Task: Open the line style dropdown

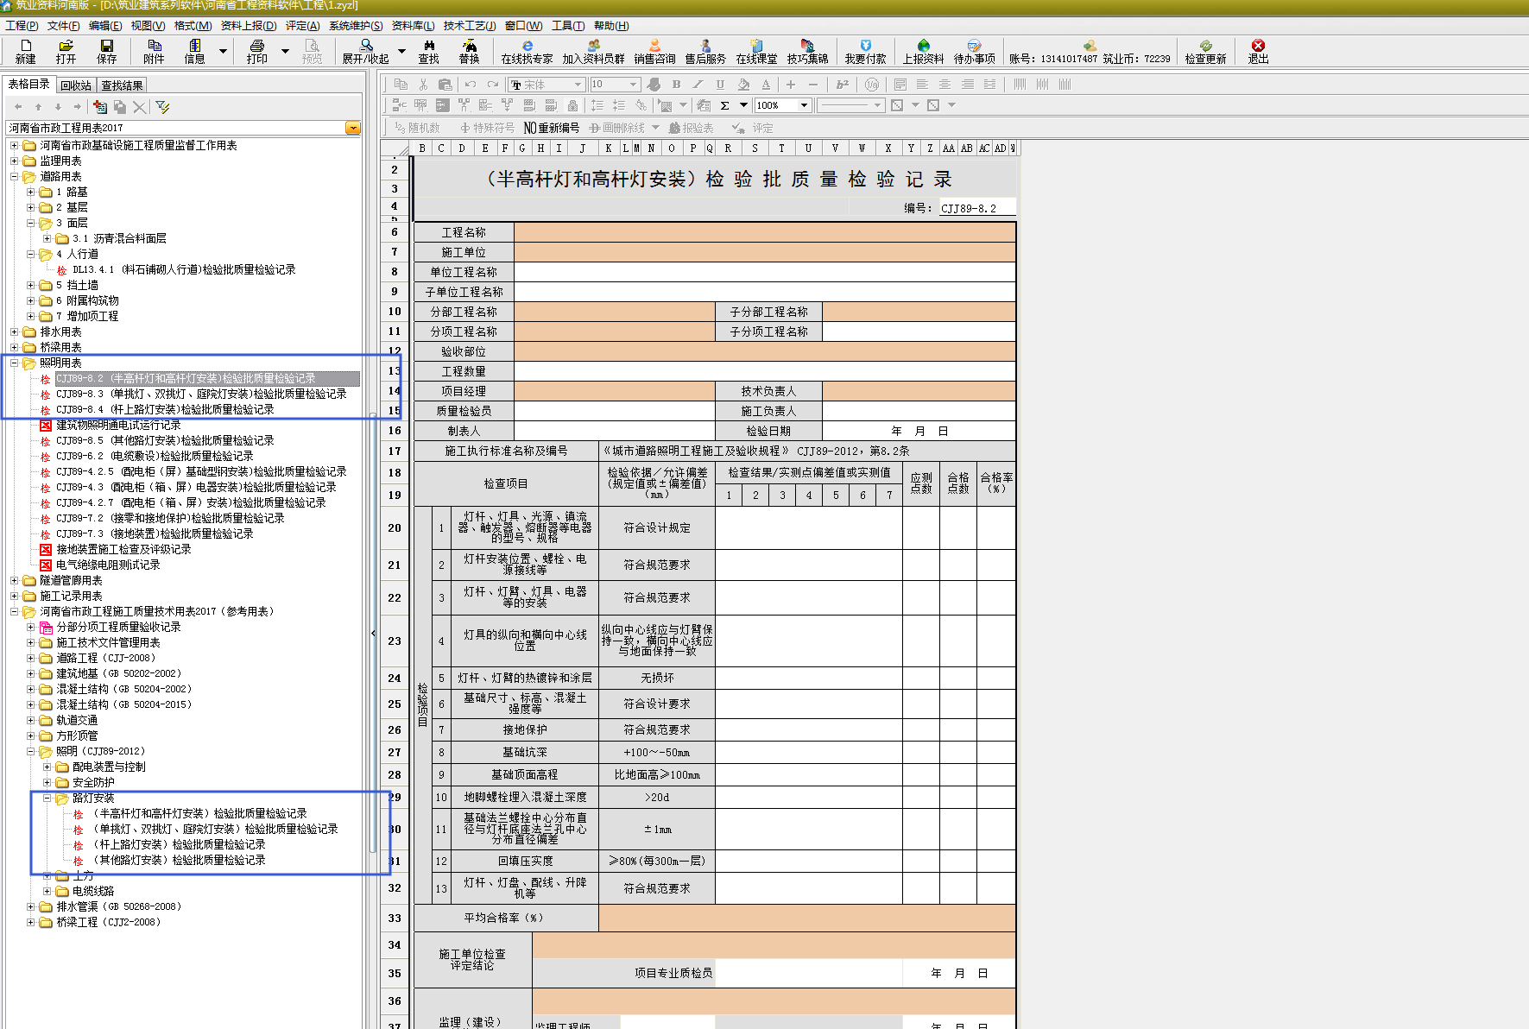Action: click(x=877, y=105)
